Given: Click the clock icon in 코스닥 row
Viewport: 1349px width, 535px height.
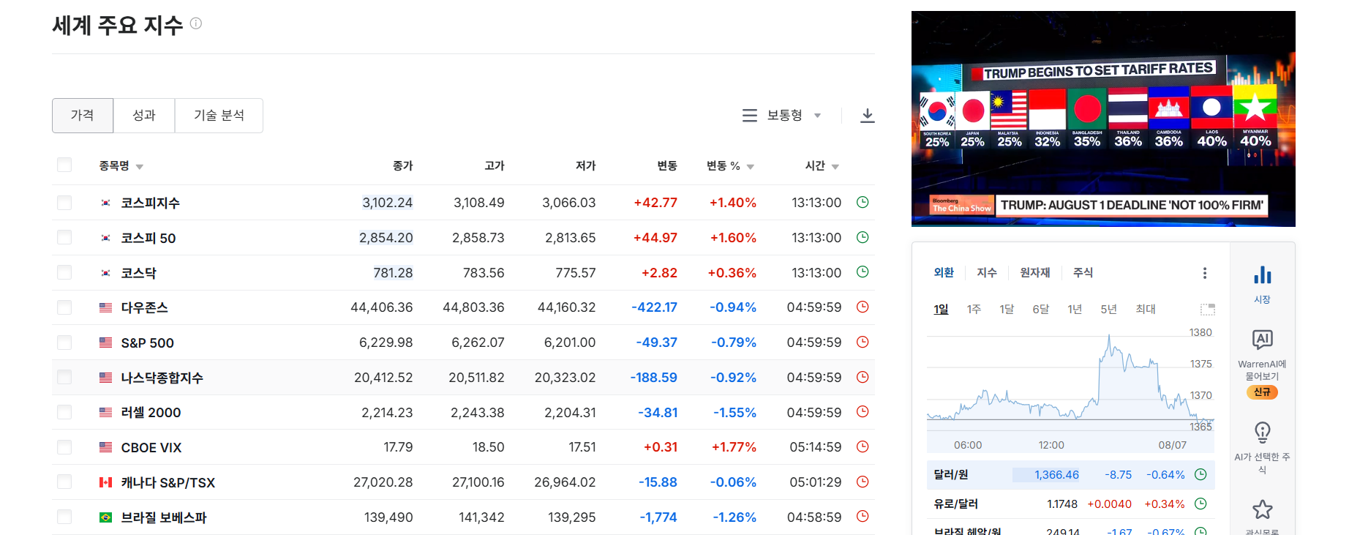Looking at the screenshot, I should tap(863, 272).
